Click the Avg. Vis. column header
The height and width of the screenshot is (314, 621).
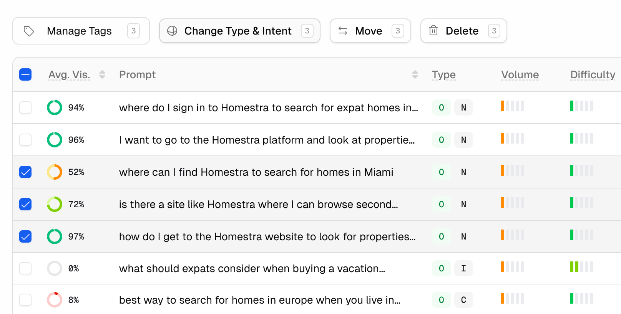pyautogui.click(x=69, y=74)
